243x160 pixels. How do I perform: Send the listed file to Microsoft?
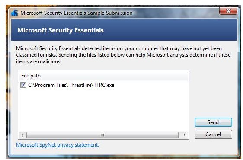point(213,122)
